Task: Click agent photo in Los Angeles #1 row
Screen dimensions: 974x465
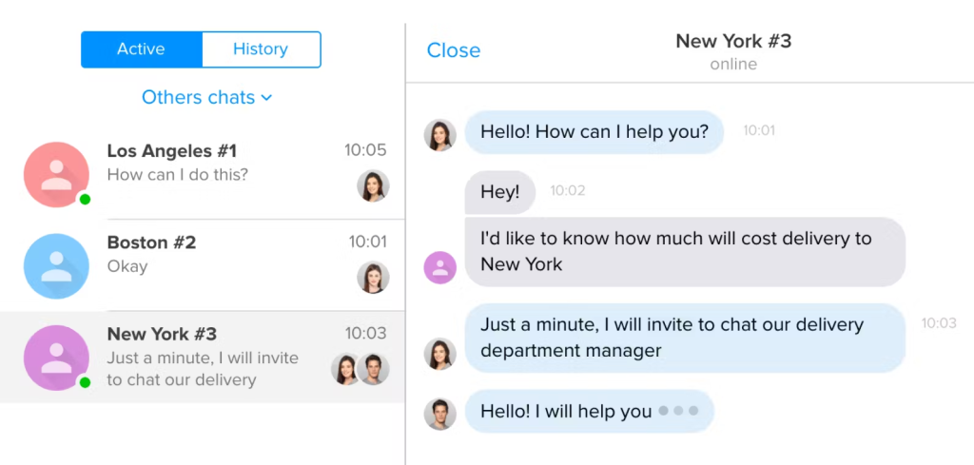Action: click(373, 185)
